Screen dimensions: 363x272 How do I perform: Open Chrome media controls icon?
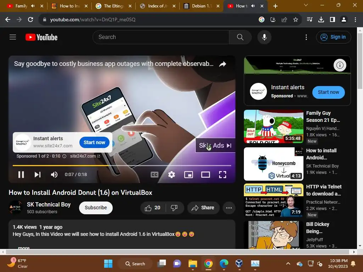click(309, 20)
